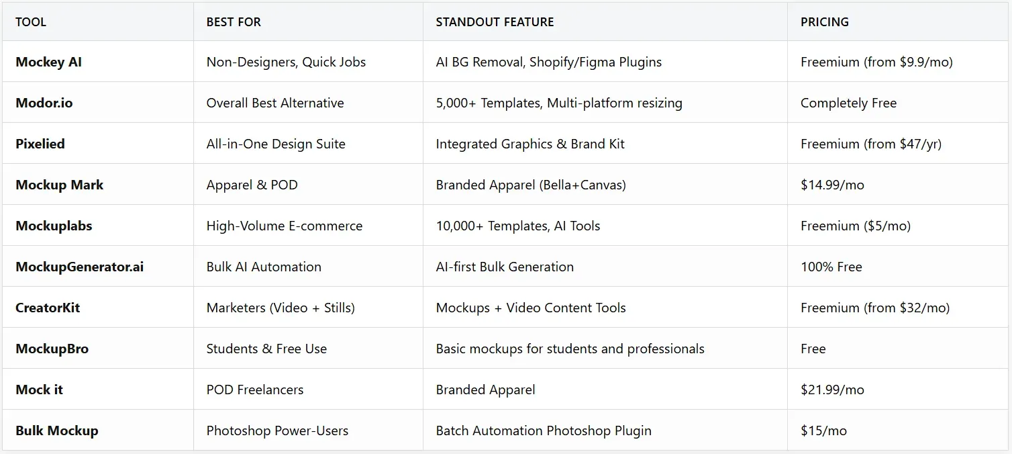
Task: Click the Mock it tool name
Action: (x=39, y=390)
